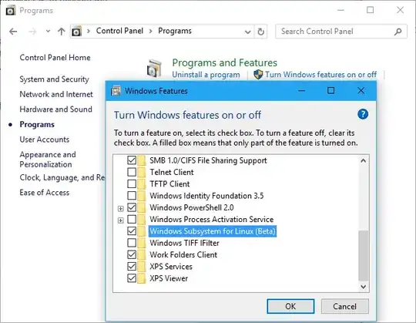Enable the TFTP Client checkbox
The image size is (416, 323).
(x=132, y=184)
